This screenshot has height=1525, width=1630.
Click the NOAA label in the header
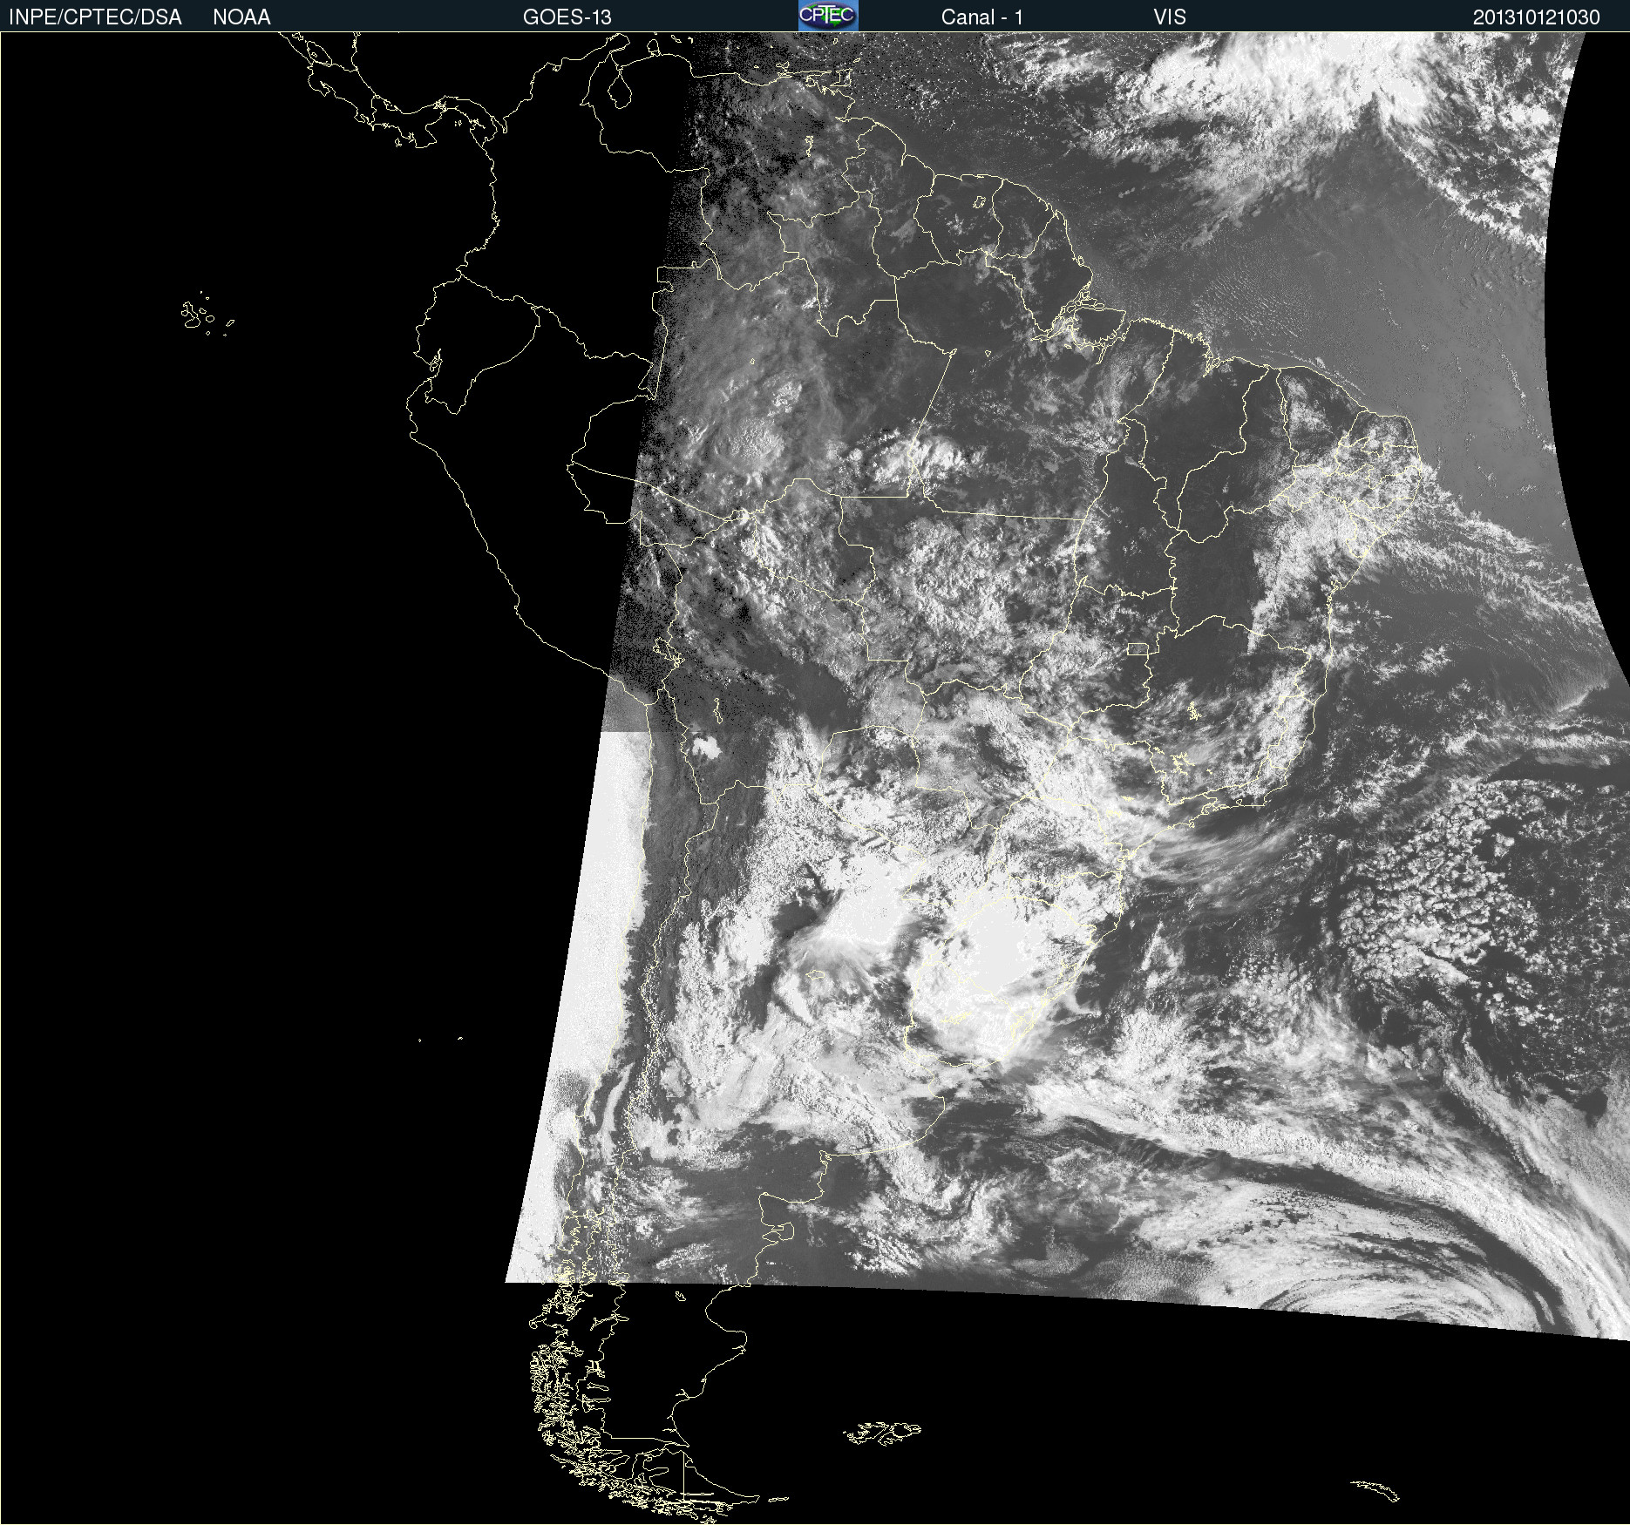241,17
